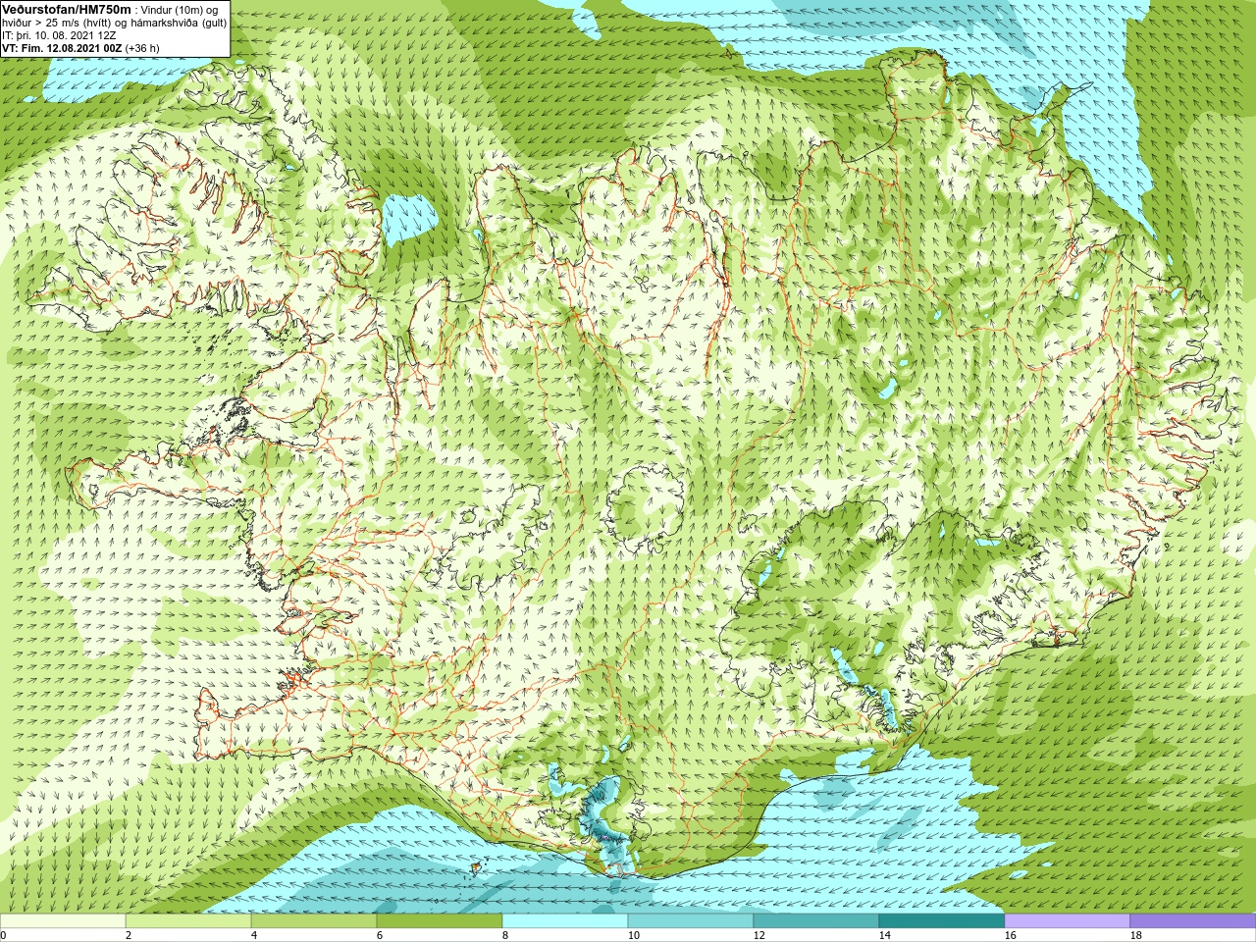This screenshot has width=1256, height=942.
Task: Click the scale label '14'
Action: (x=884, y=935)
